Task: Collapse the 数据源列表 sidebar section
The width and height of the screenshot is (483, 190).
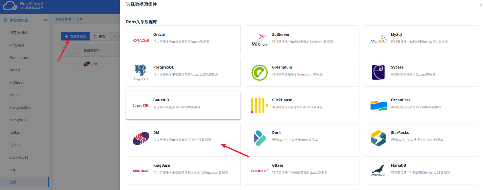Action: 46,20
